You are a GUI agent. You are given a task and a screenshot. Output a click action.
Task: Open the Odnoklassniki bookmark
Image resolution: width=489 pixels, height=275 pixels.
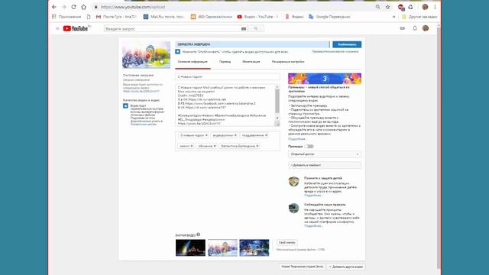pyautogui.click(x=212, y=17)
